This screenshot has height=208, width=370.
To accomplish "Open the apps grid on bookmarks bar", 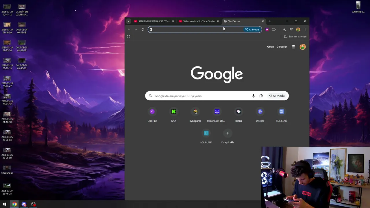I will click(x=129, y=37).
